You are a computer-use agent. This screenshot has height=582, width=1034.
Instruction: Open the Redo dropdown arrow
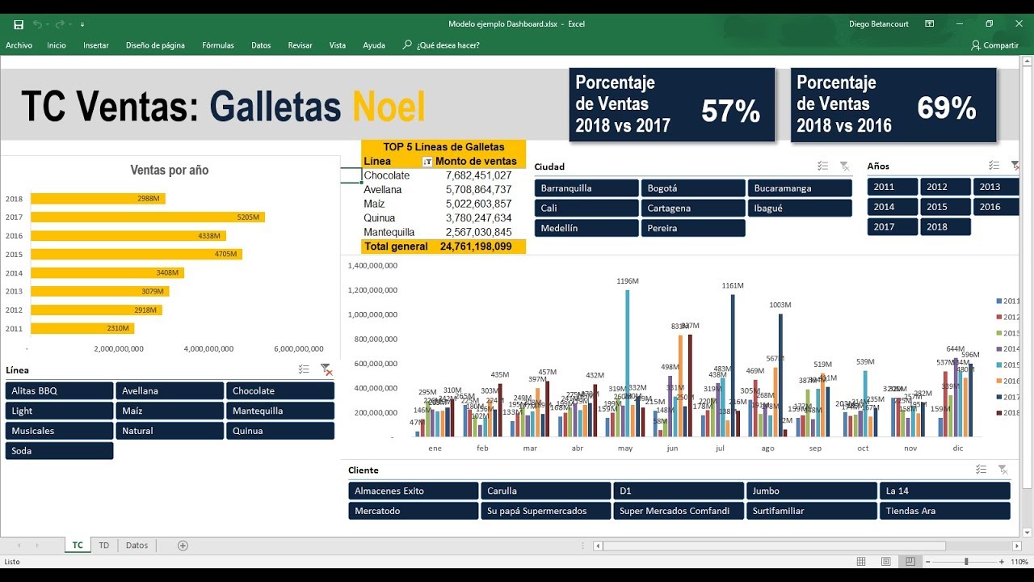(x=69, y=24)
